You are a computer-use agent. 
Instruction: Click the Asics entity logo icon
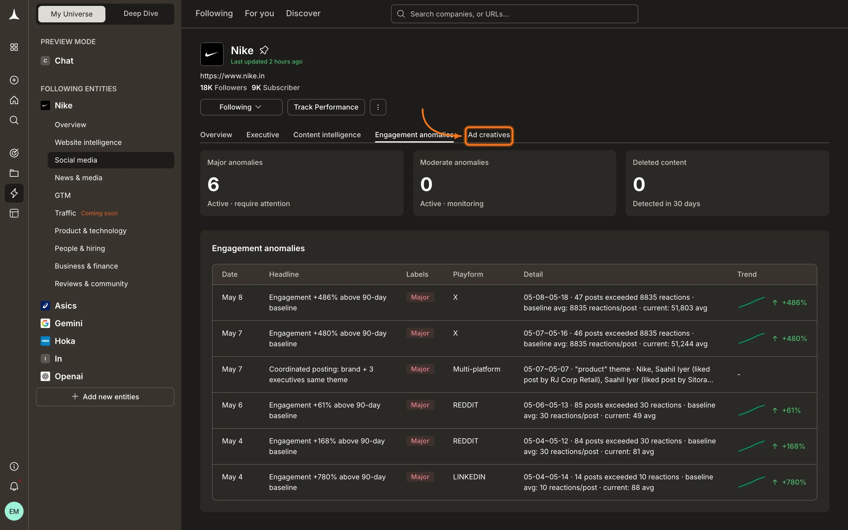pyautogui.click(x=45, y=306)
